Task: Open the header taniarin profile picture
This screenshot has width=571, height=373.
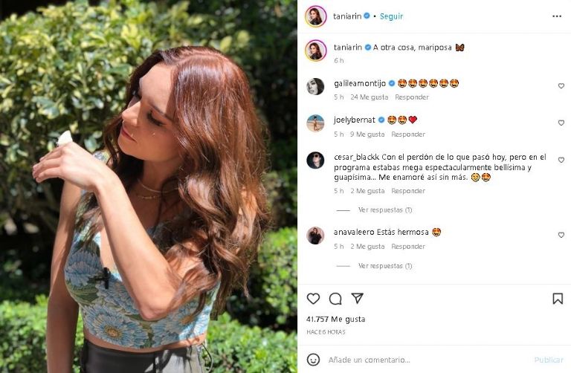Action: tap(315, 16)
